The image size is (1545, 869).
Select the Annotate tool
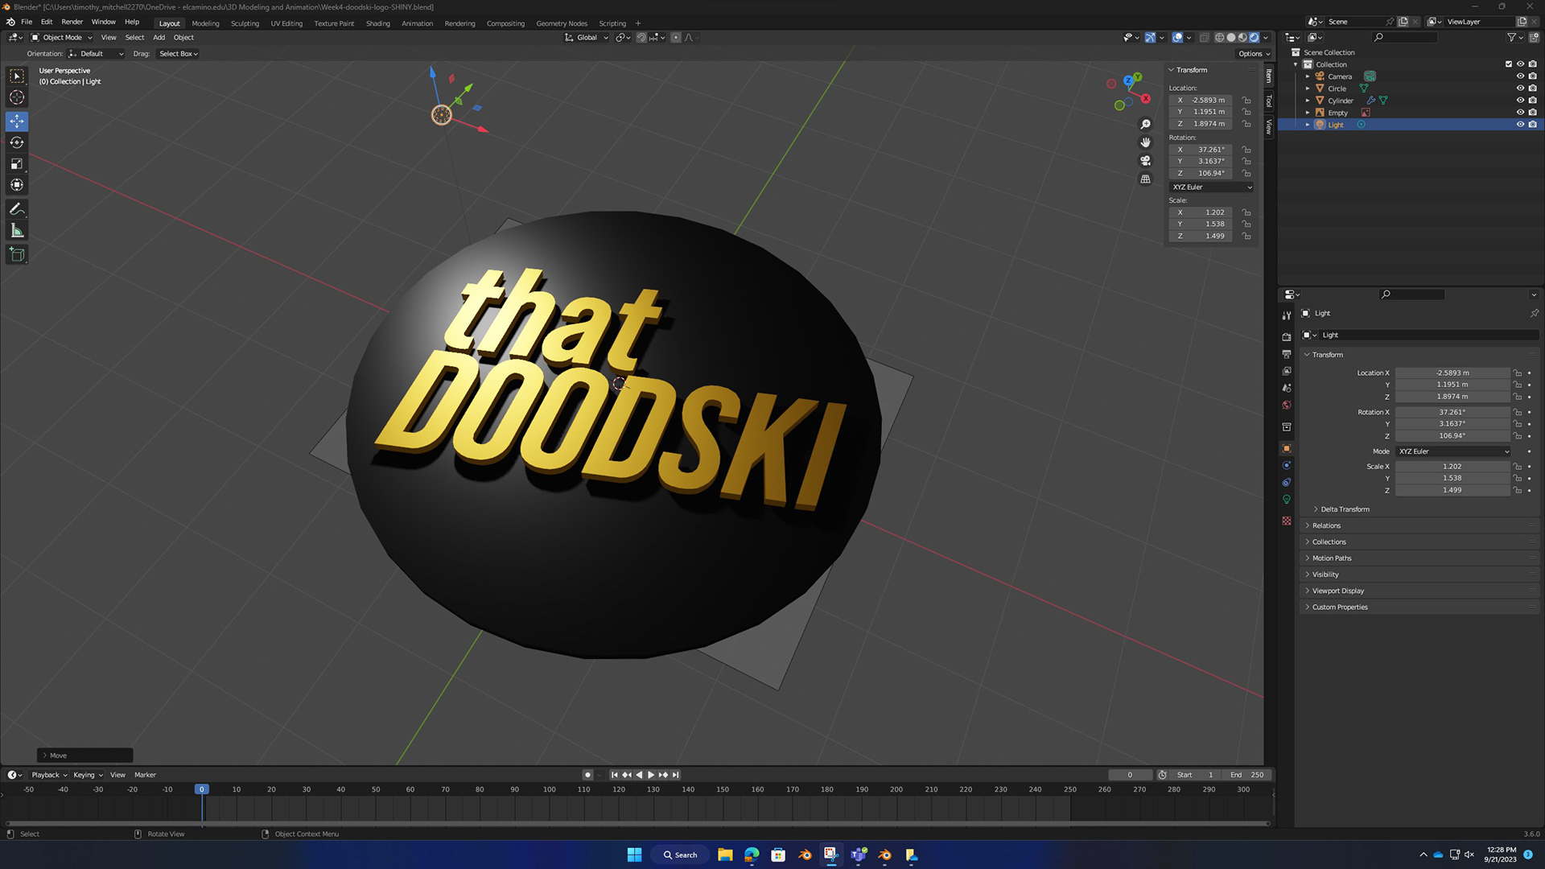click(17, 209)
